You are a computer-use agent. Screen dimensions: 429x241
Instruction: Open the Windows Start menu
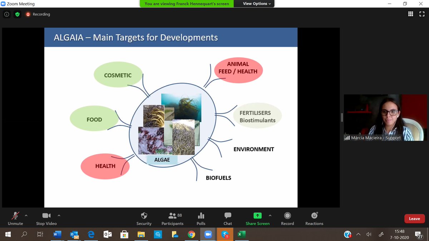pos(7,234)
